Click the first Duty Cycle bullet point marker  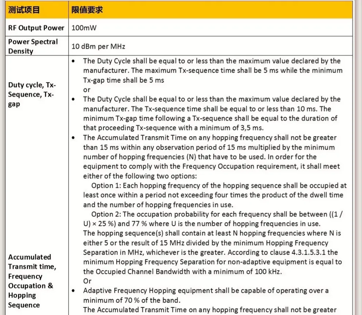75,61
